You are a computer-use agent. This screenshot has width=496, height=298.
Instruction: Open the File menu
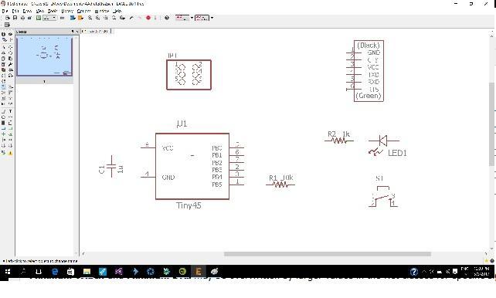coord(5,11)
